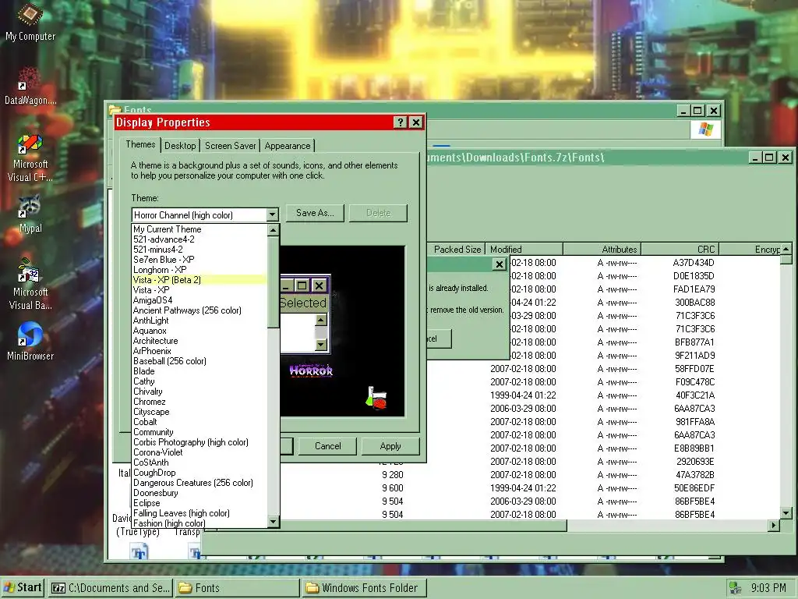Open My Computer desktop icon
798x599 pixels.
[x=30, y=21]
